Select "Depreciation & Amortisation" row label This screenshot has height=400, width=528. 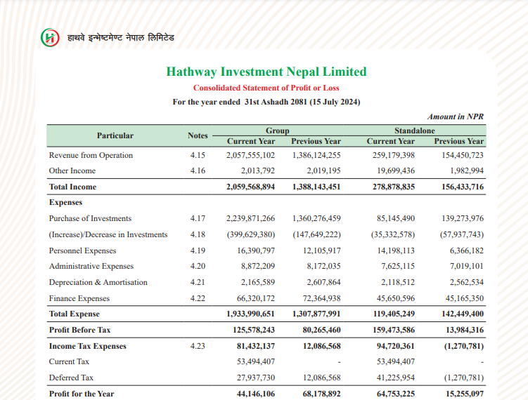point(98,282)
